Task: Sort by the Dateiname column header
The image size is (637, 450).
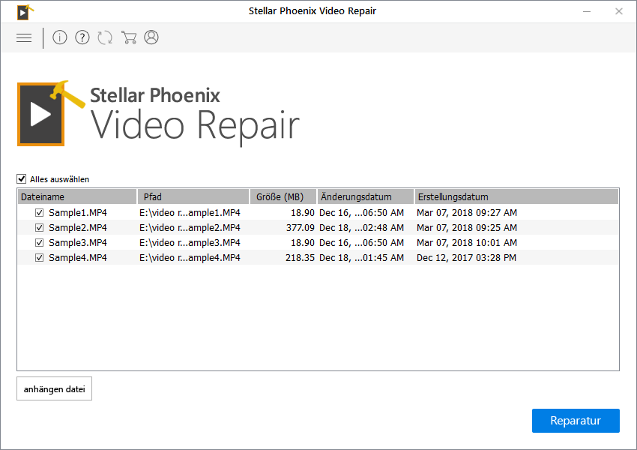Action: point(77,196)
